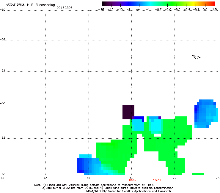Click the color bar label '0.0'
Viewport: 220px width, 193px height.
[x=205, y=10]
